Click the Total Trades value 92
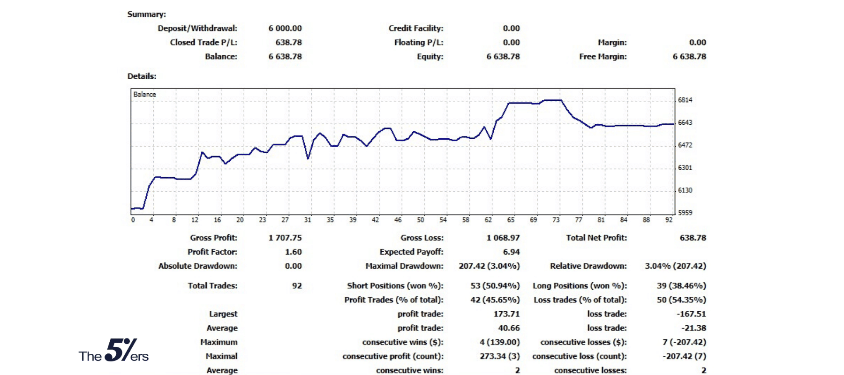This screenshot has width=844, height=375. click(297, 285)
